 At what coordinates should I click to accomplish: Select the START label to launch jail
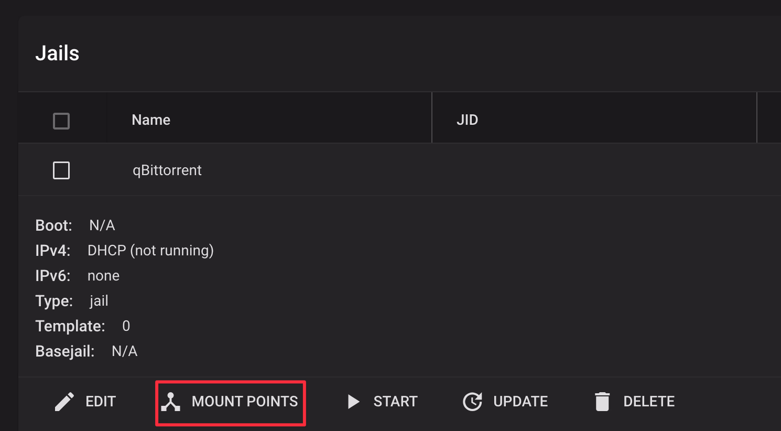[395, 402]
